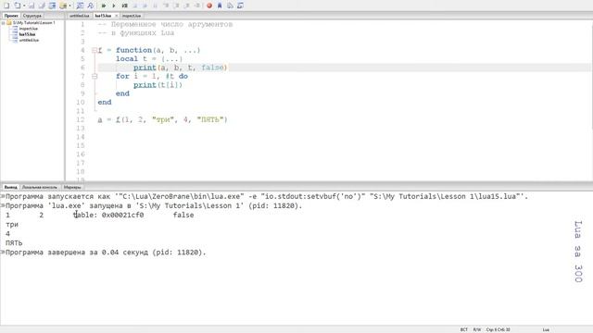Start debugging with green double arrow
The image size is (593, 333).
pos(103,6)
